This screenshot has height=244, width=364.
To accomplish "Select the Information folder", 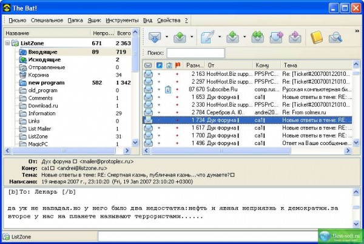I will (42, 114).
